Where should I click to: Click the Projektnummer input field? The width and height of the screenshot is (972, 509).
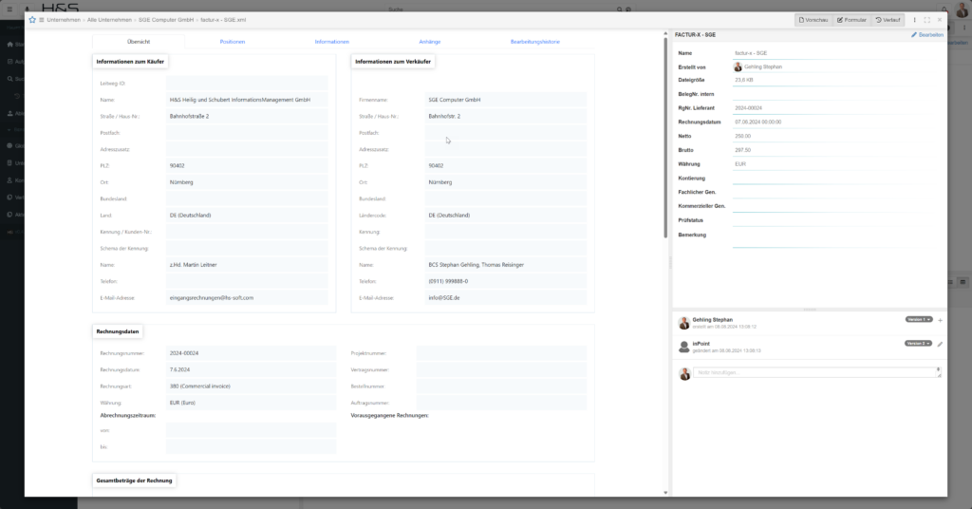(501, 352)
